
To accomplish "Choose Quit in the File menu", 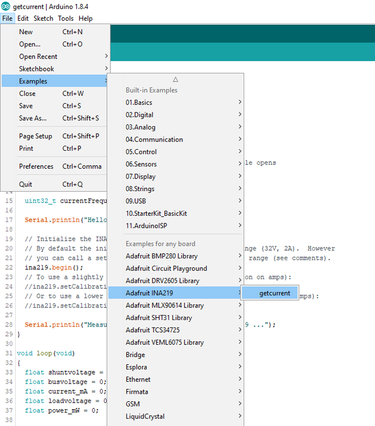I will pos(54,184).
